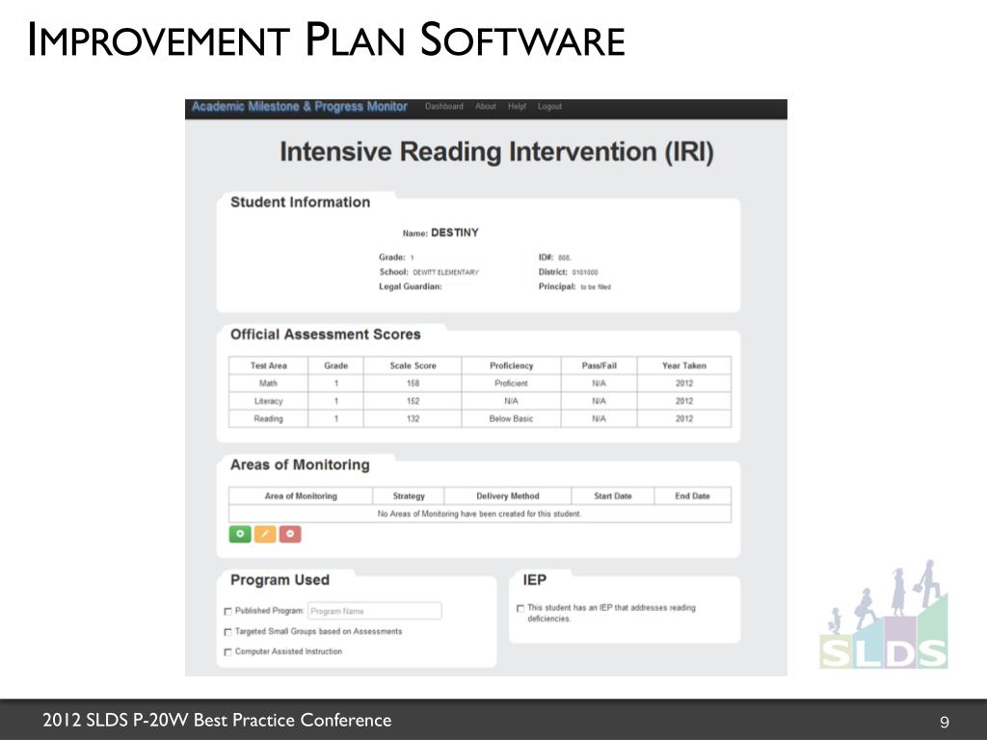Click the Test Area column header
This screenshot has height=740, width=987.
tap(268, 365)
